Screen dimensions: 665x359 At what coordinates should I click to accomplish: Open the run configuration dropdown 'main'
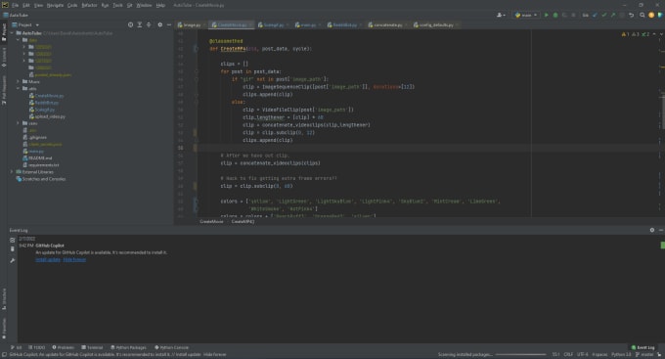(526, 15)
